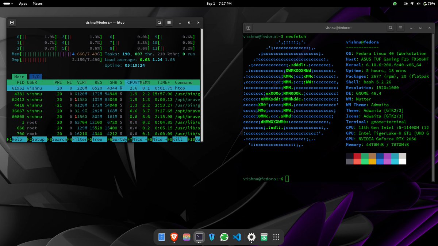Click the keyboard layout indicator in top bar

tap(406, 4)
